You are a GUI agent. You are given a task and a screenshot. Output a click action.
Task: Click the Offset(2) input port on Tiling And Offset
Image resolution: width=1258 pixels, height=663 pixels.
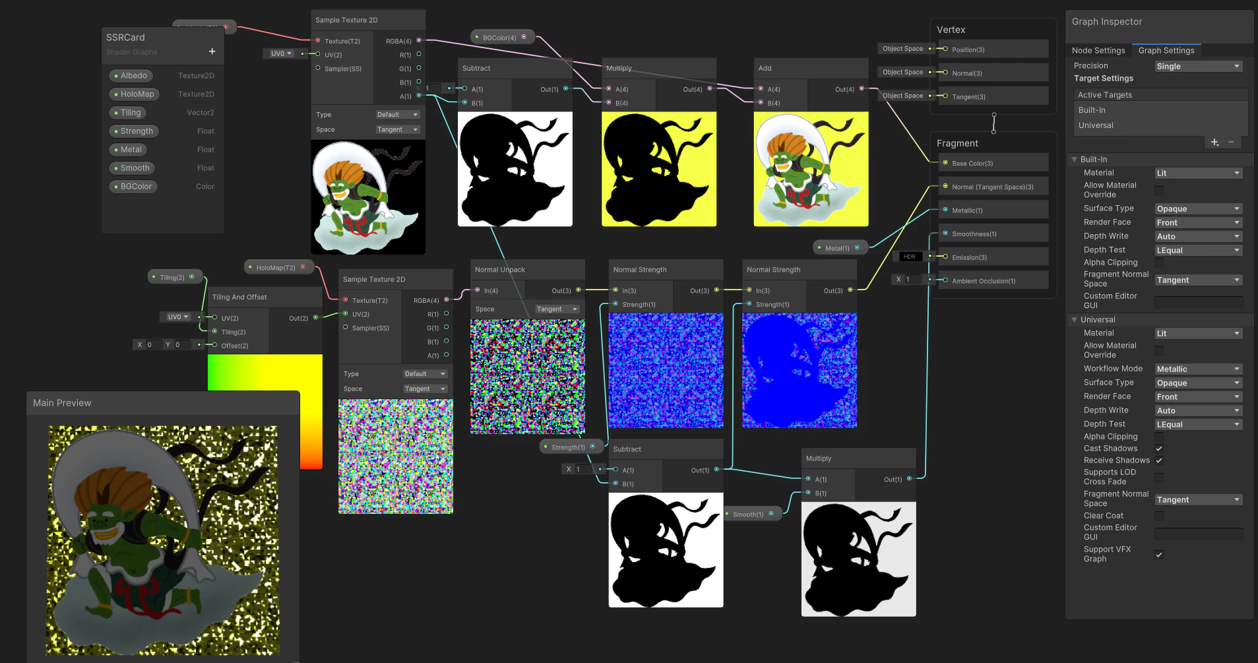214,345
